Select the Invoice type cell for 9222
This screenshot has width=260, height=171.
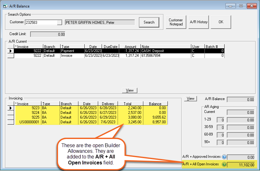coord(72,56)
